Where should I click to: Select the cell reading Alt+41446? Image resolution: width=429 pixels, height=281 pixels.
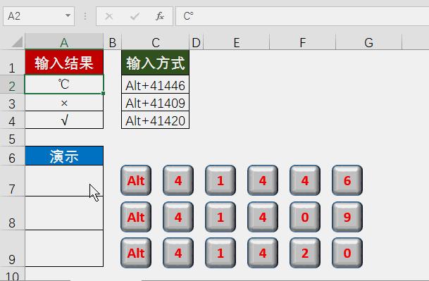tap(156, 85)
